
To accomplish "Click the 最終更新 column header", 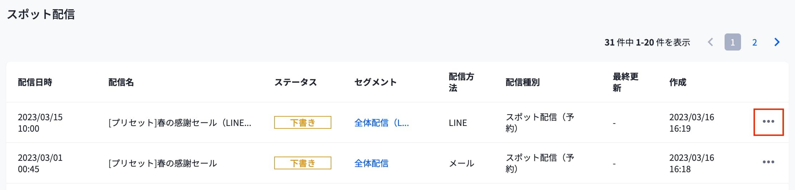I will click(x=625, y=82).
